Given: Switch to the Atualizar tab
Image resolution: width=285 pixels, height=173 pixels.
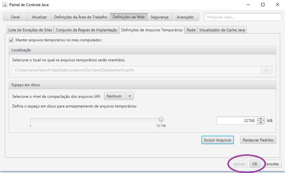Looking at the screenshot, I should tap(39, 17).
